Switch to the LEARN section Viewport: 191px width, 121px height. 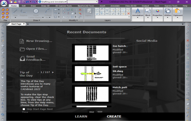81,117
